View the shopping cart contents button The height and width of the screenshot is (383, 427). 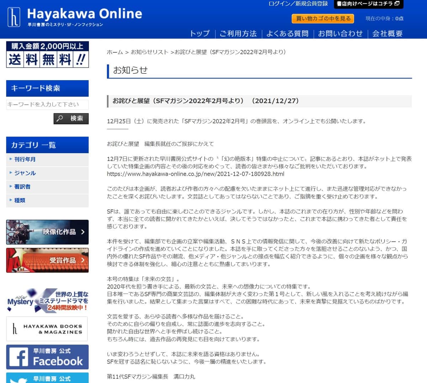click(323, 19)
